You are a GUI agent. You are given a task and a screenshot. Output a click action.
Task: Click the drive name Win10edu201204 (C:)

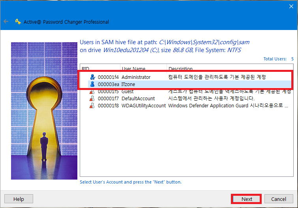(x=131, y=50)
